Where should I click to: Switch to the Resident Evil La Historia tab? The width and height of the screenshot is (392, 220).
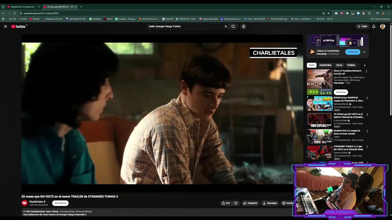pos(23,7)
